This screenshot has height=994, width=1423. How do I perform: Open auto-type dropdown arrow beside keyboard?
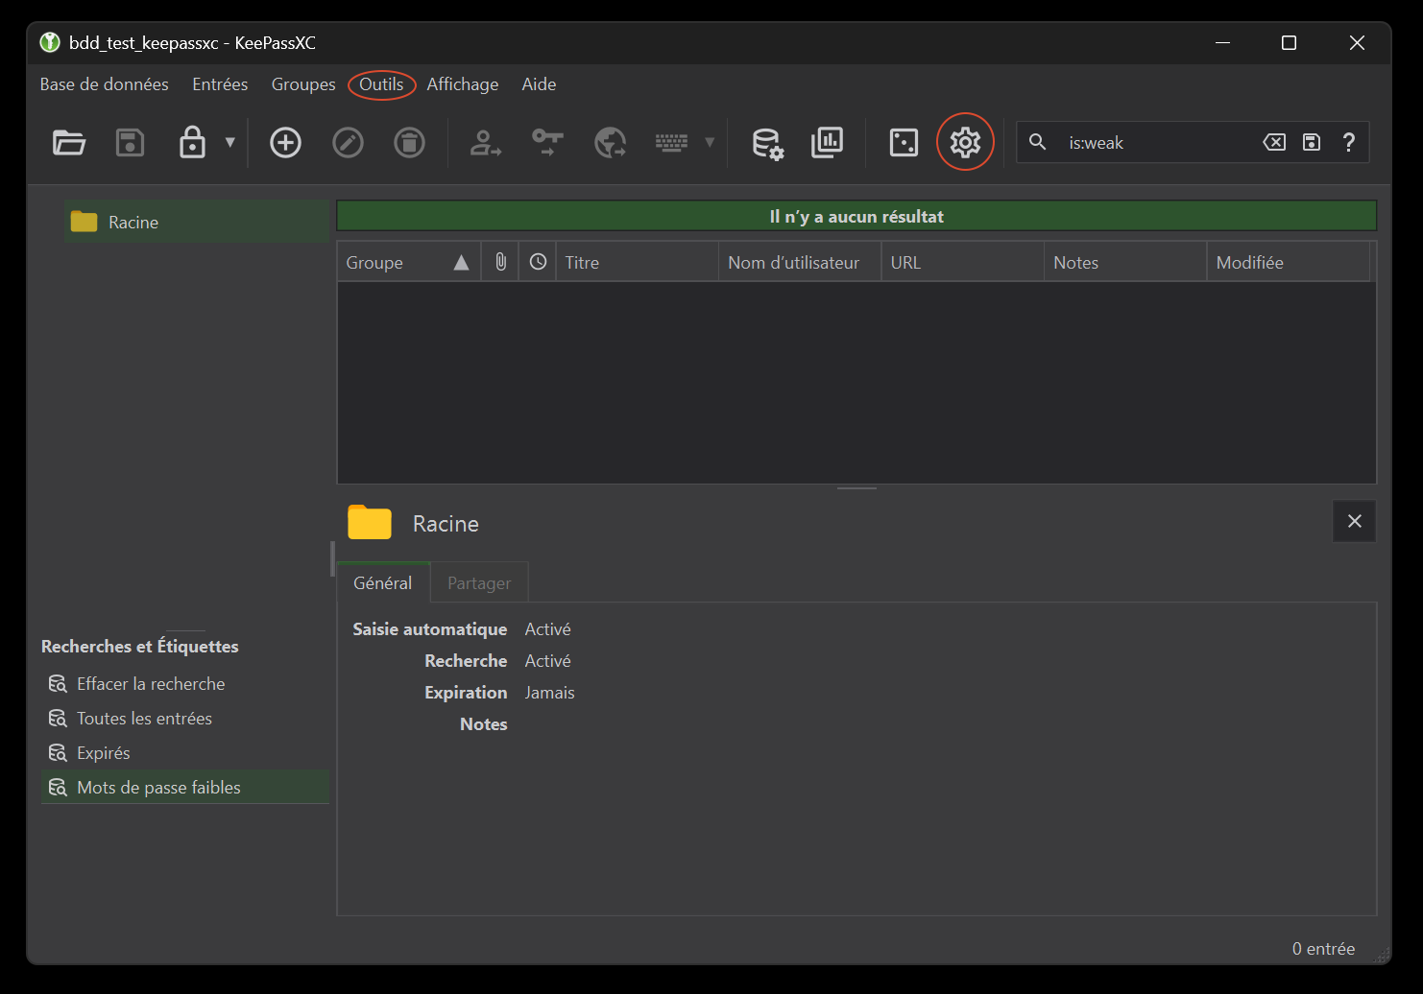click(710, 142)
